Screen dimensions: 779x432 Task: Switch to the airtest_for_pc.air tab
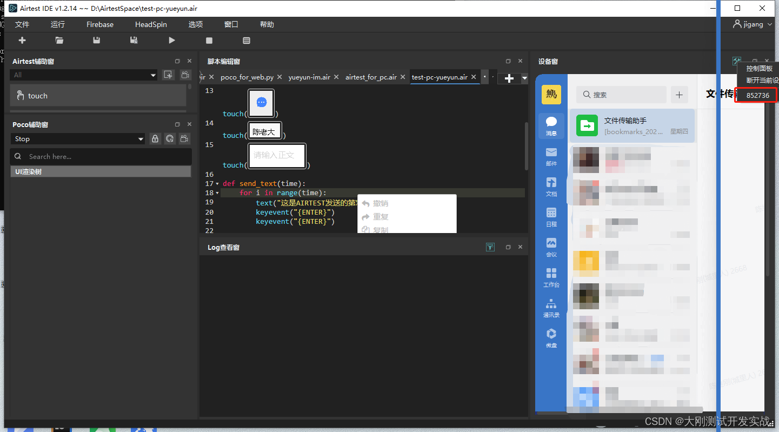pyautogui.click(x=371, y=77)
